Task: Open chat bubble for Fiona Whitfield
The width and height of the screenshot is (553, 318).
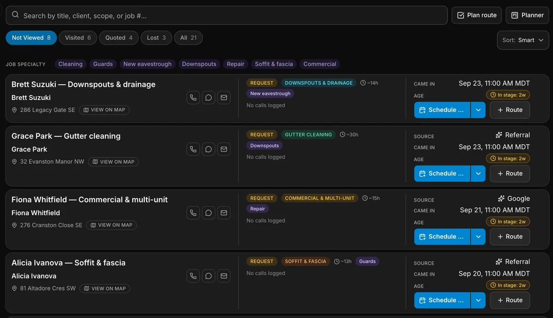Action: click(x=208, y=213)
